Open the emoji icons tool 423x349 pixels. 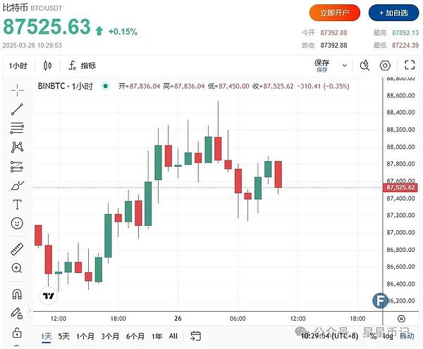coord(17,224)
